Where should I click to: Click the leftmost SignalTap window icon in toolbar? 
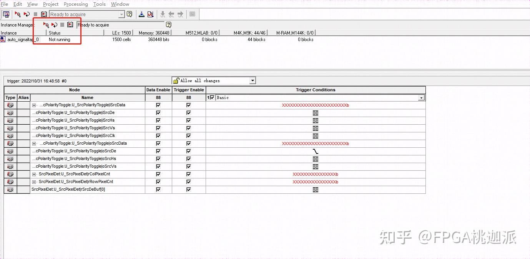6,14
